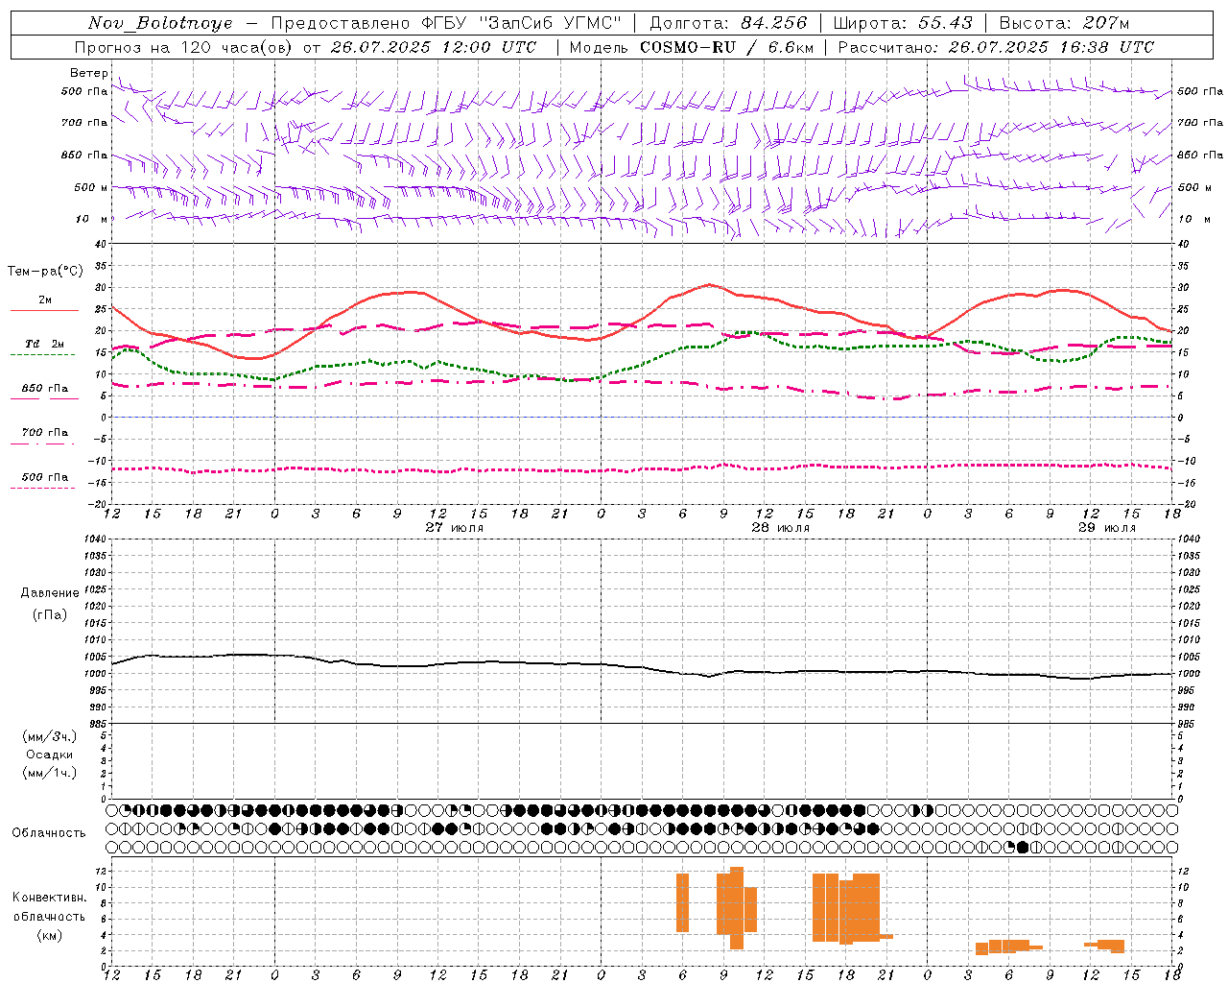1228x983 pixels.
Task: Click the '(мм/3ч.)' precipitation unit label
Action: coord(50,737)
